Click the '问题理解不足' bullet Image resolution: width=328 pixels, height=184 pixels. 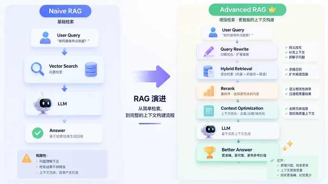pos(49,161)
